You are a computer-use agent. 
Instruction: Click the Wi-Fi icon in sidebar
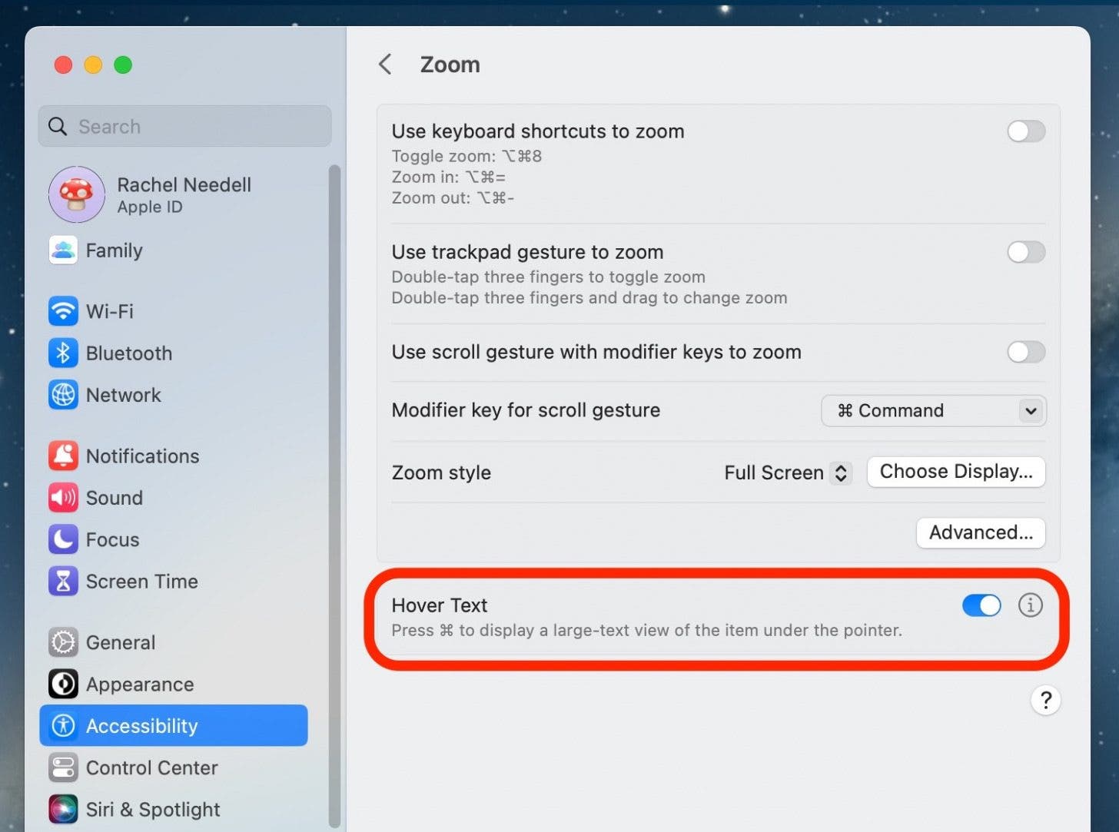click(x=63, y=311)
